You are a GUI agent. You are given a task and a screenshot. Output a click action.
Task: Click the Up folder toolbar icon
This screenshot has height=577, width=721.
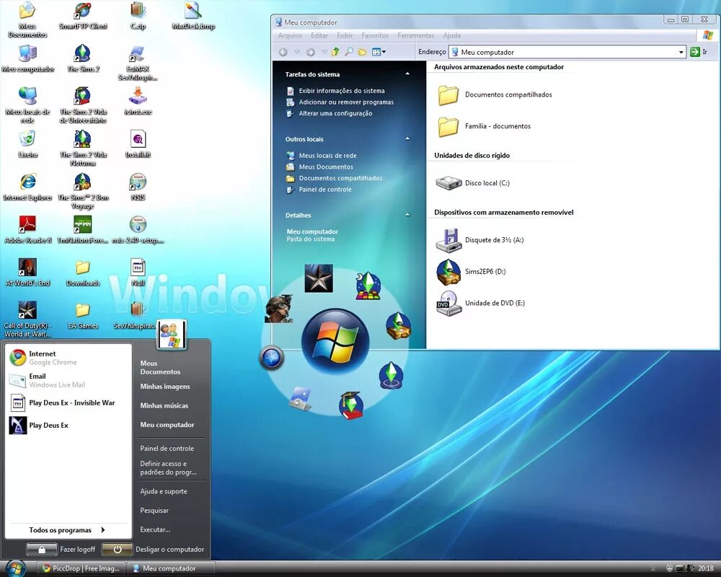(335, 52)
